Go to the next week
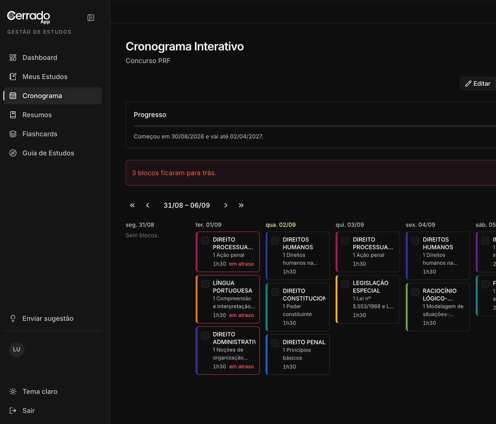496x424 pixels. tap(226, 205)
